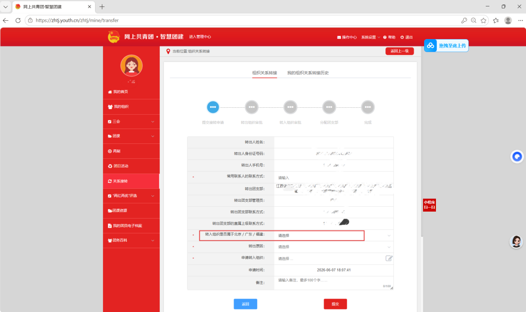Open 我的首页 in the sidebar
Image resolution: width=526 pixels, height=312 pixels.
point(131,92)
